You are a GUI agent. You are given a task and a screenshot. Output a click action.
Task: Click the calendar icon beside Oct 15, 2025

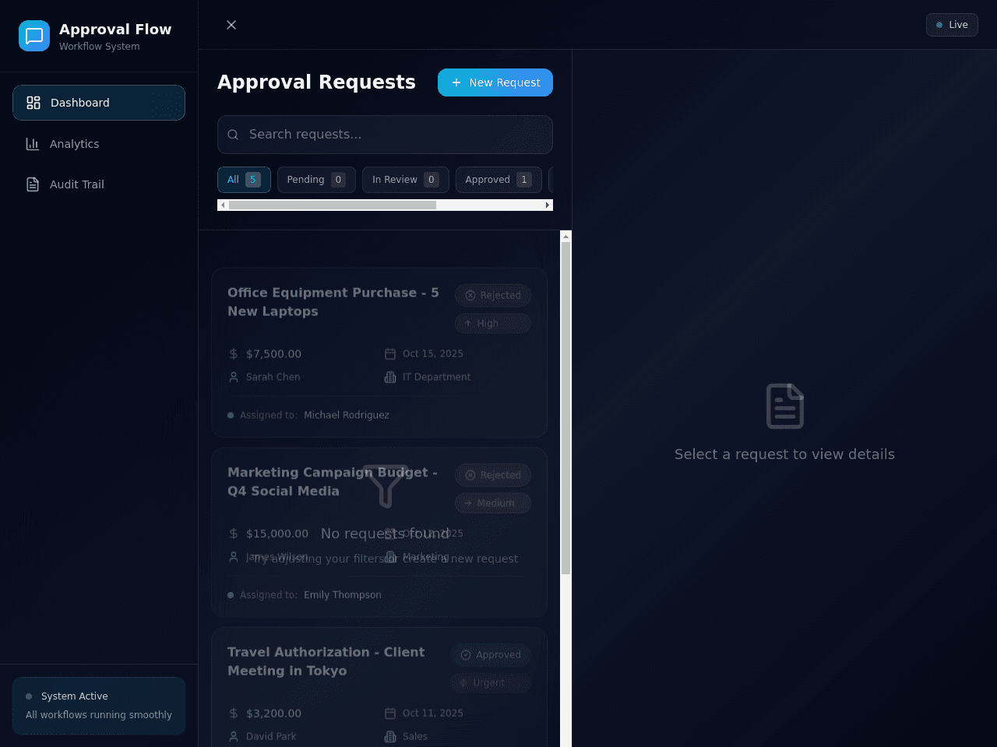click(390, 354)
